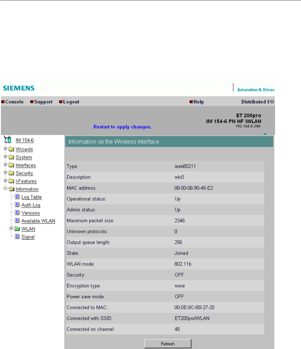Click the open Information folder icon
The width and height of the screenshot is (301, 349).
pos(11,189)
